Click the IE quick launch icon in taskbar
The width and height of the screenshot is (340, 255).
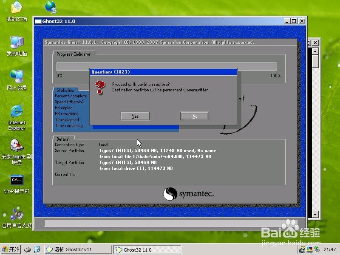37,249
